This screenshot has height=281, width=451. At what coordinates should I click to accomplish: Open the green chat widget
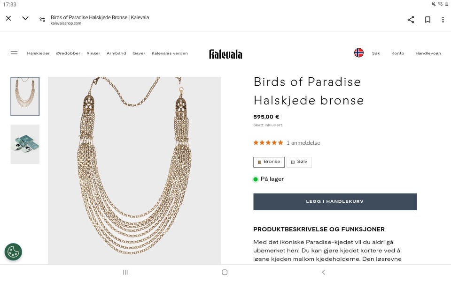(13, 251)
